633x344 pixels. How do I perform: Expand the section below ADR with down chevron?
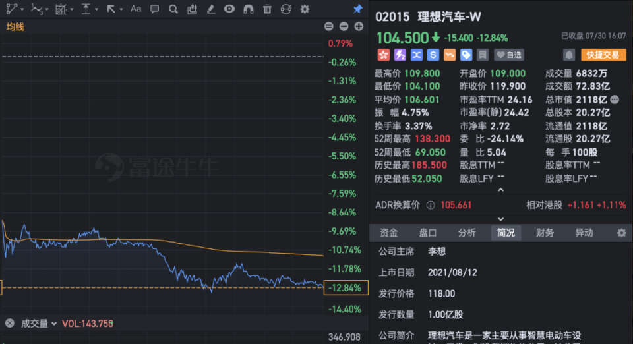pos(500,219)
